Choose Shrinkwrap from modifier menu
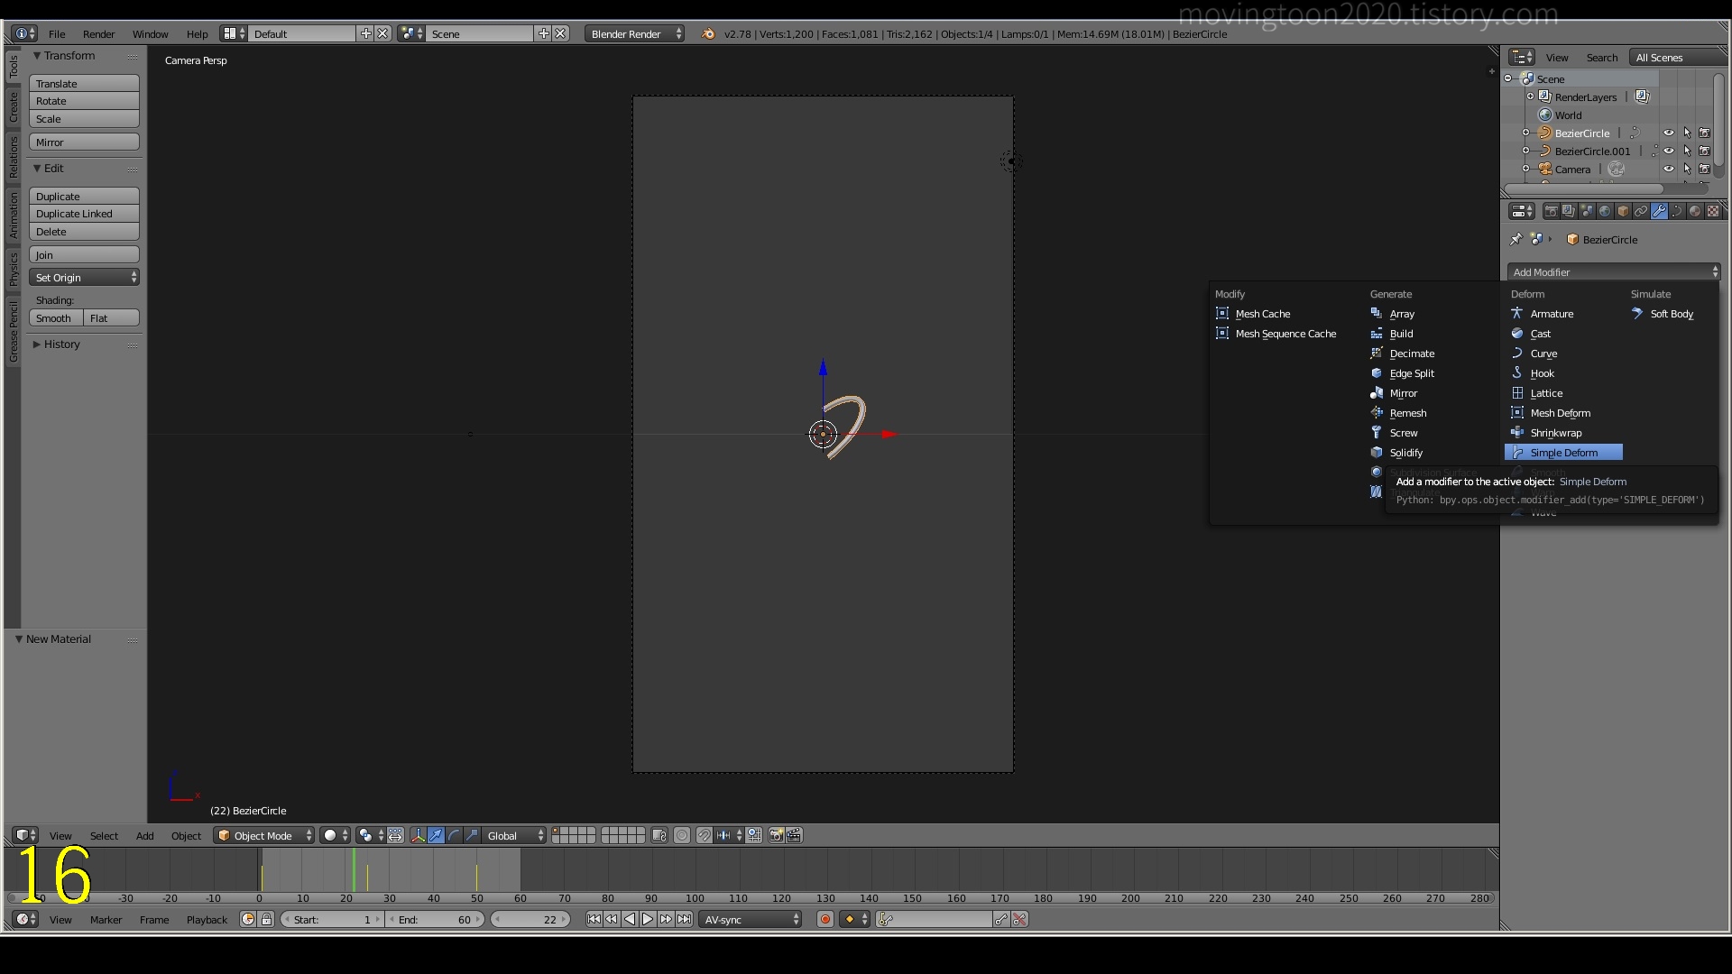 1556,432
